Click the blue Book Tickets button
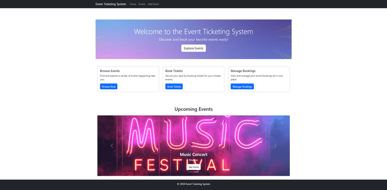Image resolution: width=387 pixels, height=190 pixels. [174, 87]
